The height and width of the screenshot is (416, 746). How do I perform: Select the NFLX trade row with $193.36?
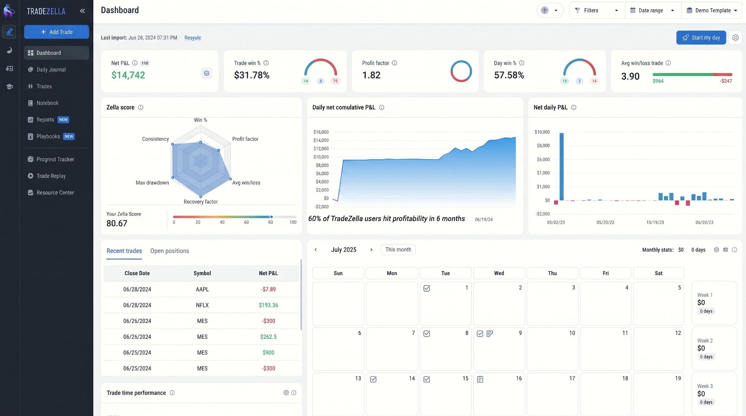coord(201,305)
